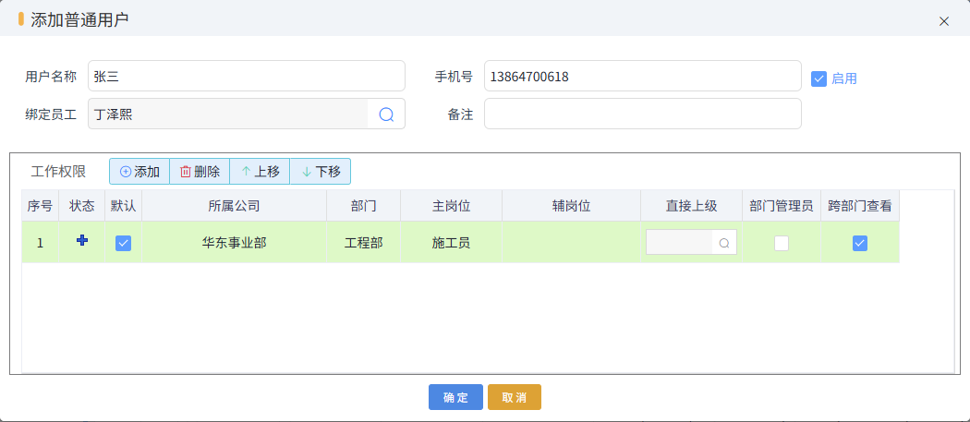Click the 添加 toolbar button
This screenshot has height=422, width=970.
pos(139,172)
